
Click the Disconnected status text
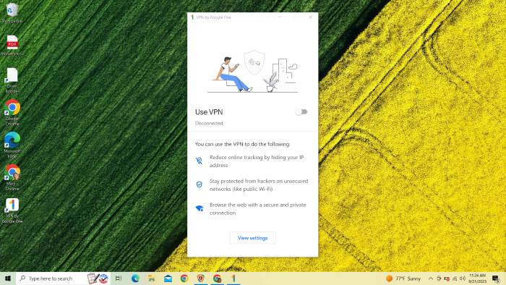click(209, 123)
